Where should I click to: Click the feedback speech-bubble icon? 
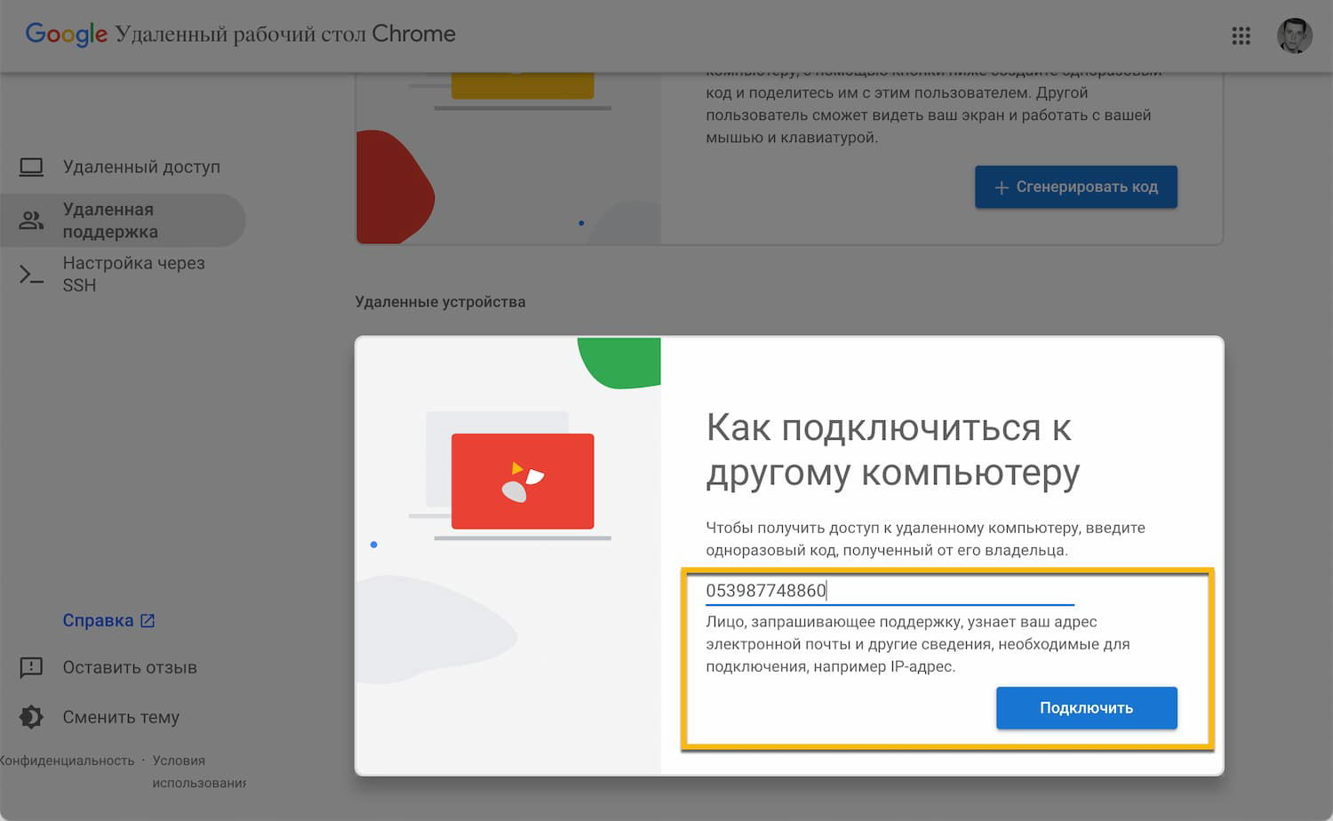tap(32, 667)
